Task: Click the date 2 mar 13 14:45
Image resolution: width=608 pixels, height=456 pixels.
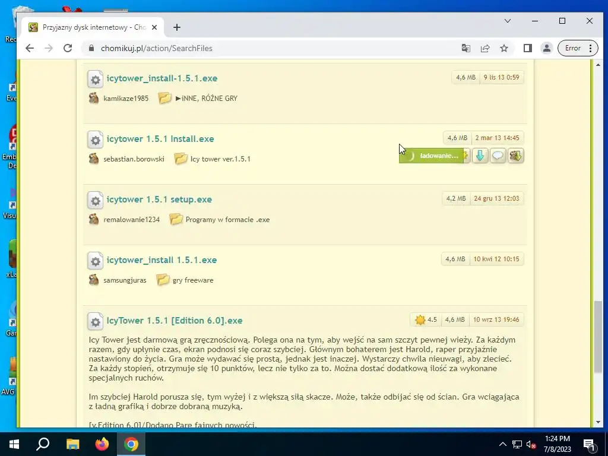Action: coord(497,138)
